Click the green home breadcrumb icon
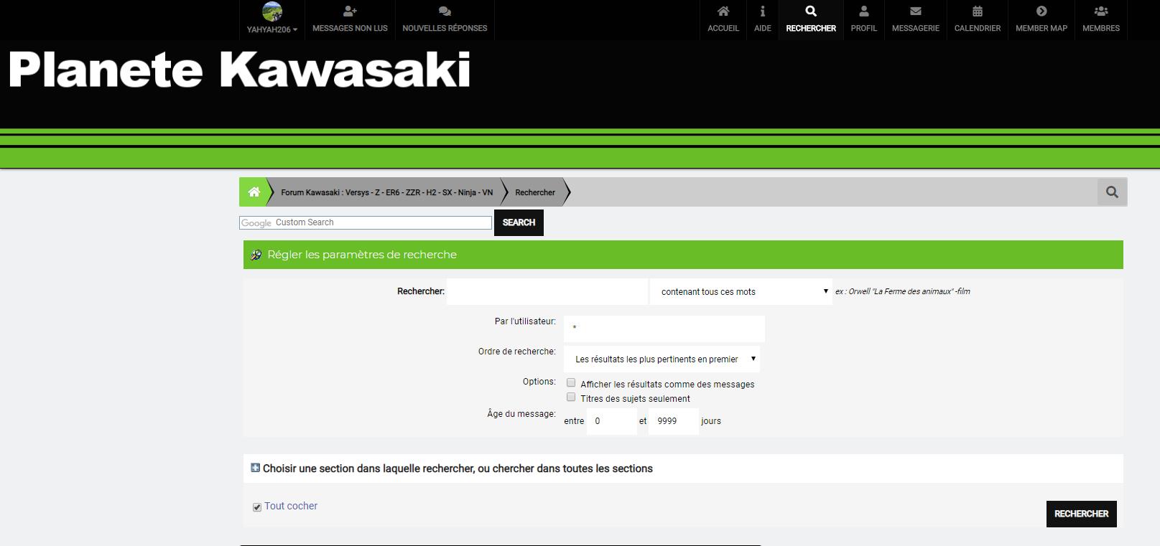 tap(254, 192)
